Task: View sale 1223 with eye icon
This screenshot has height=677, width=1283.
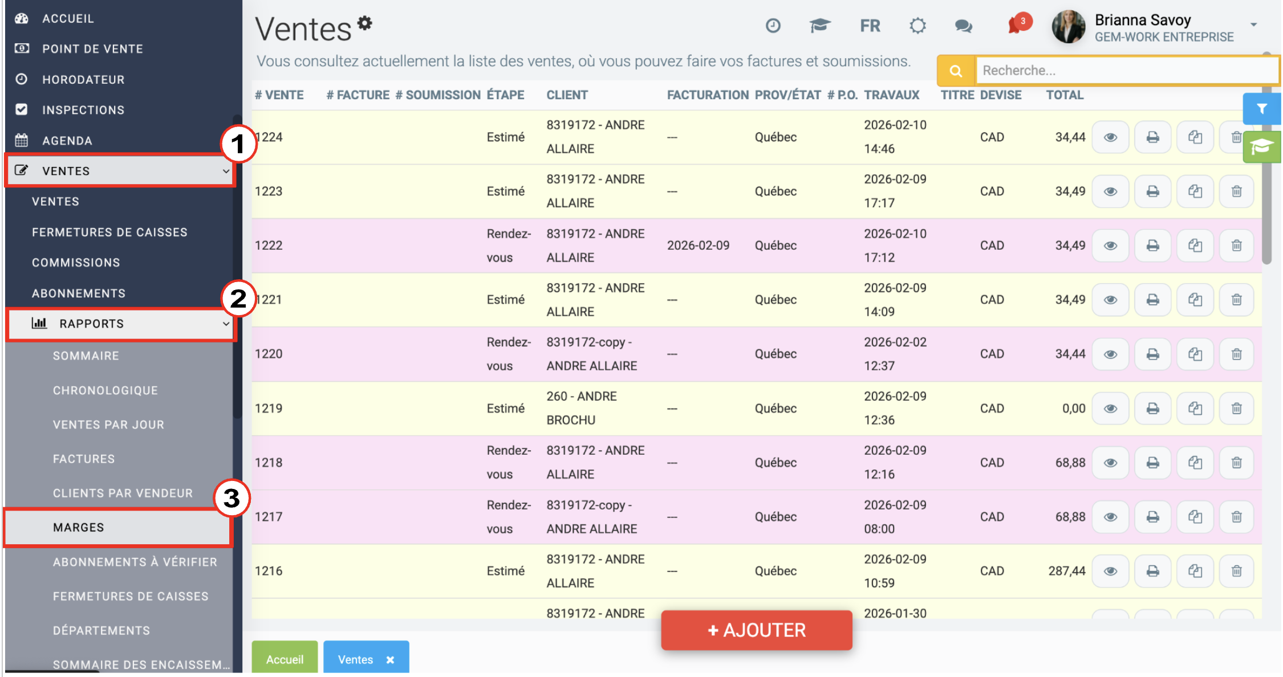Action: click(1110, 191)
